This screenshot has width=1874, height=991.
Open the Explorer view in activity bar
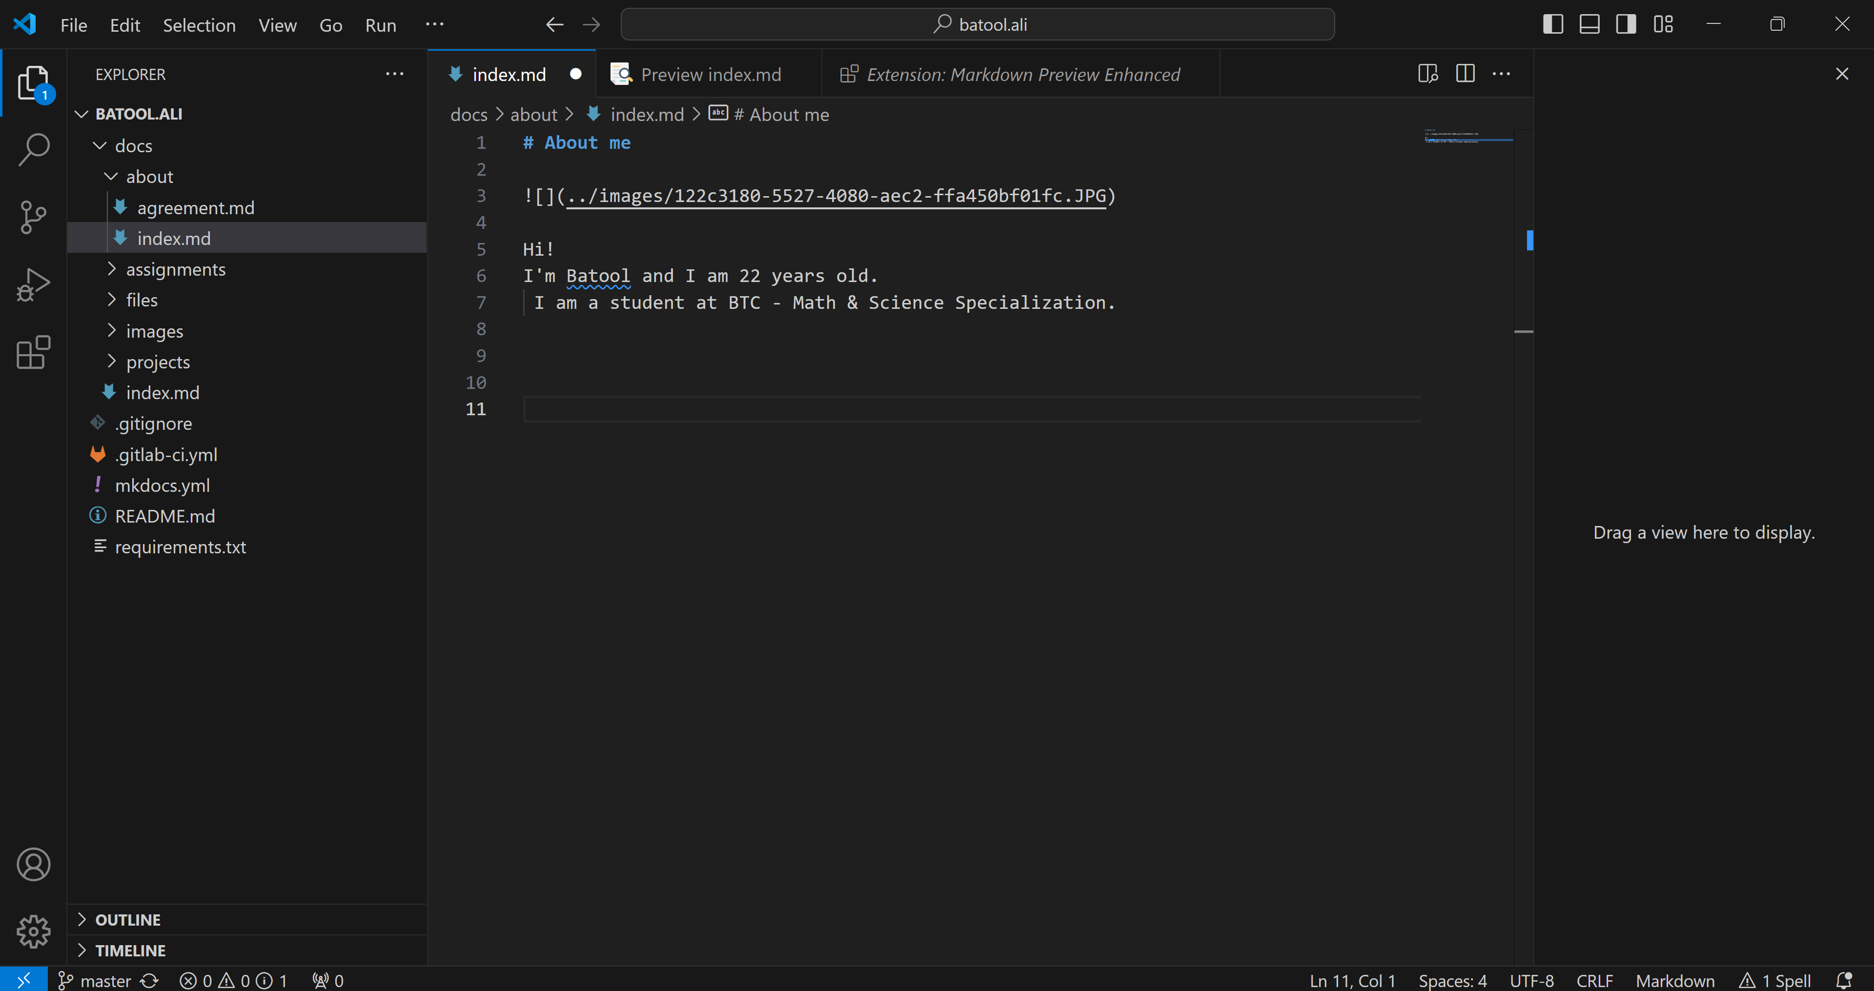pyautogui.click(x=33, y=83)
